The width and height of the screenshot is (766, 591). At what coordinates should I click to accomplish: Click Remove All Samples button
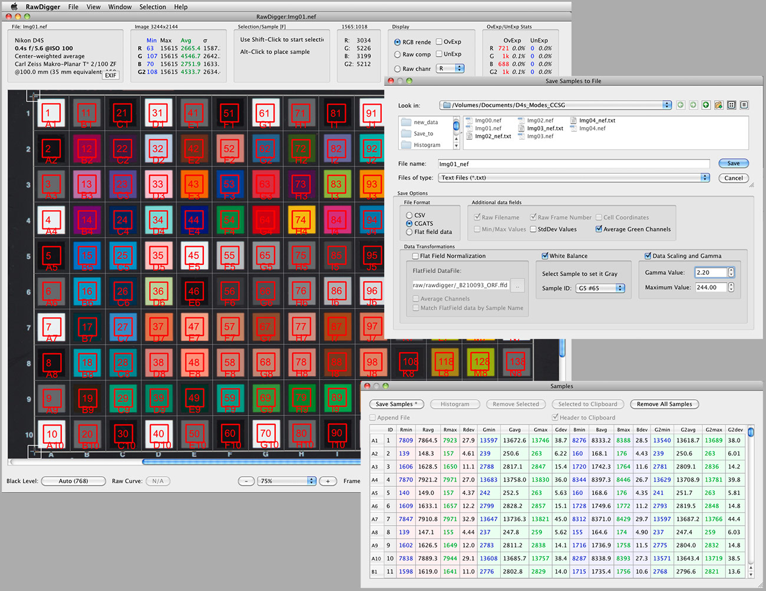tap(664, 404)
